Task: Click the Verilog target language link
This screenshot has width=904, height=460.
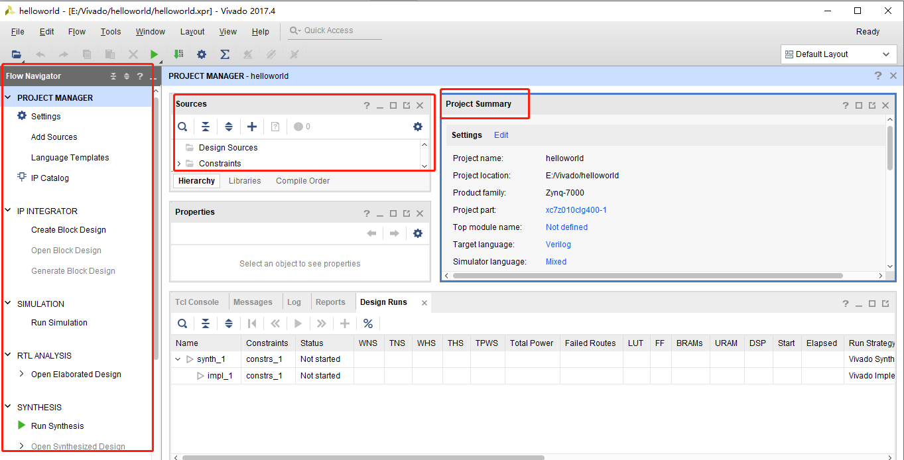Action: click(558, 245)
